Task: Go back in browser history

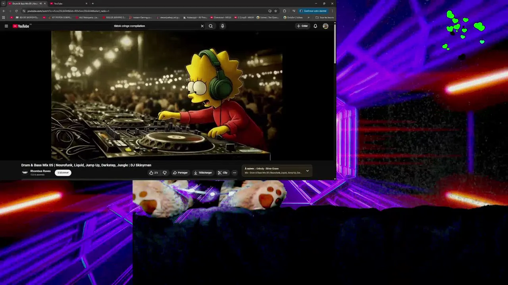Action: point(4,11)
